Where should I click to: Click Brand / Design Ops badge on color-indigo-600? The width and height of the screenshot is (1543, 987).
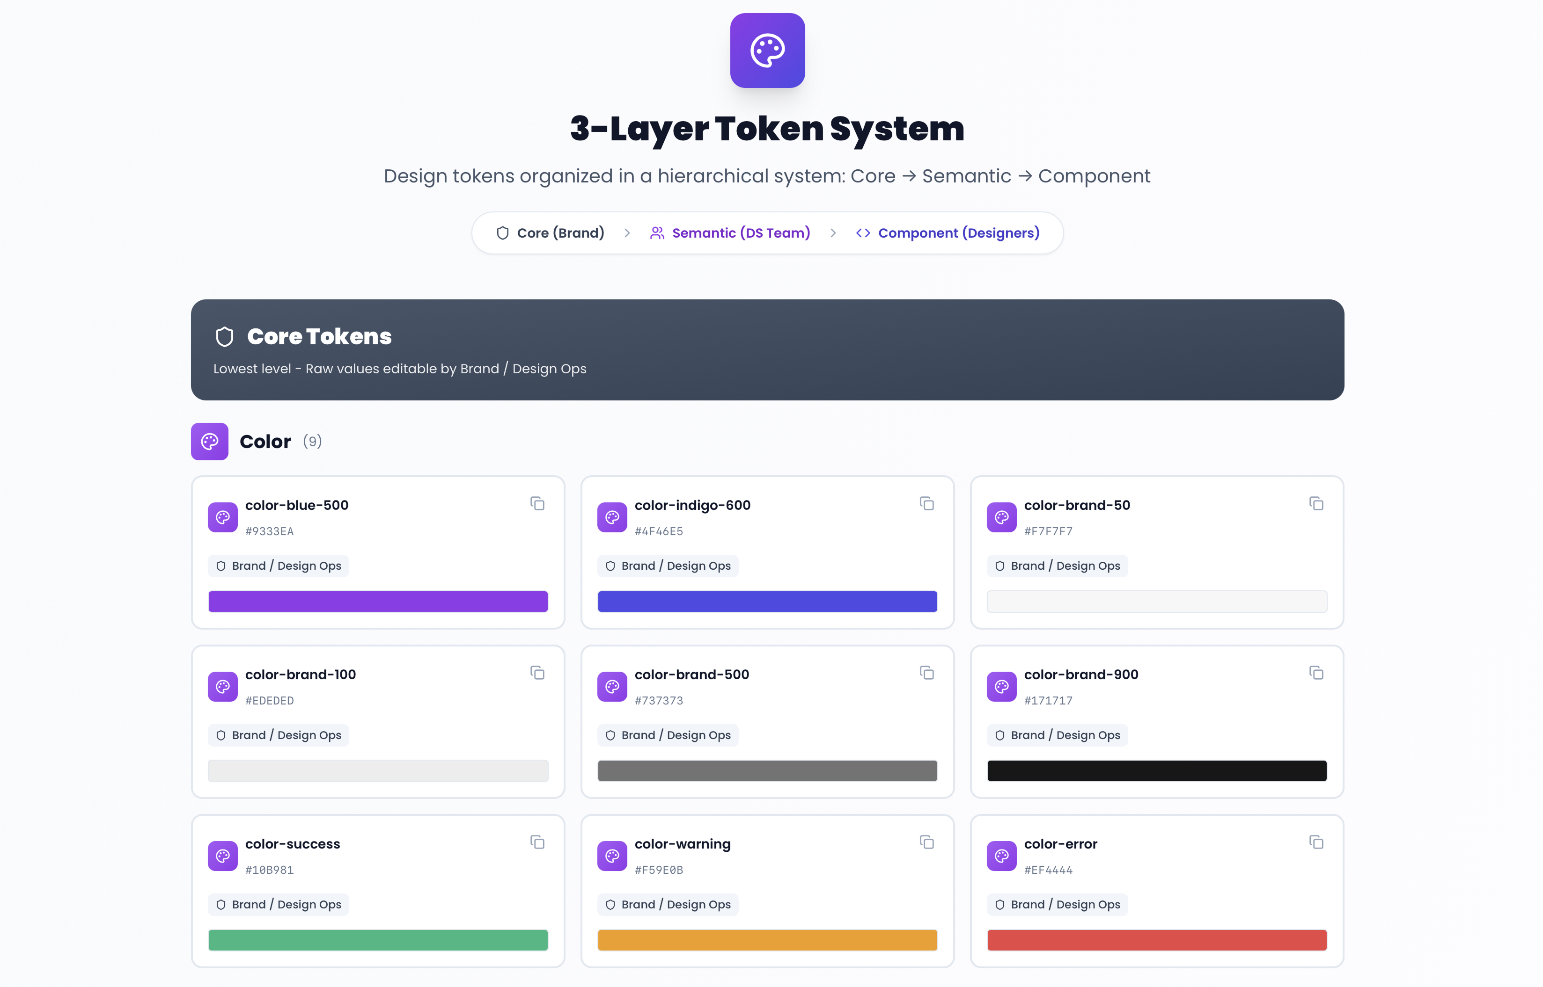(668, 566)
